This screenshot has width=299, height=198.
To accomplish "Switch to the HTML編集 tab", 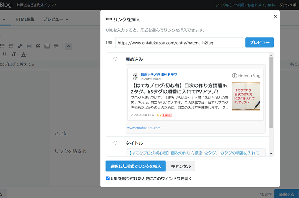I will [x=25, y=19].
